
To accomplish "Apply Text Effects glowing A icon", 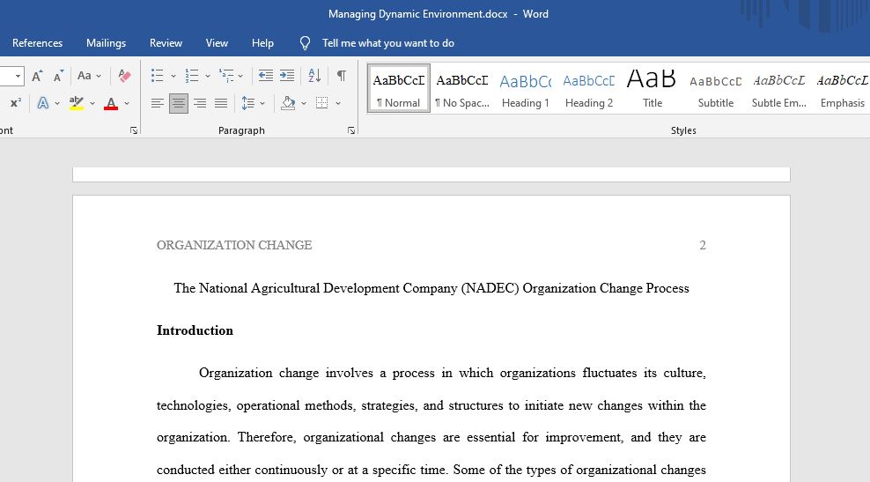I will tap(43, 103).
